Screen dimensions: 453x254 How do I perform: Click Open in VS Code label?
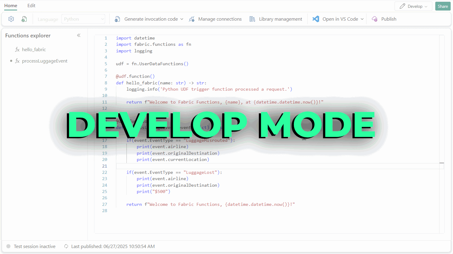[x=340, y=19]
